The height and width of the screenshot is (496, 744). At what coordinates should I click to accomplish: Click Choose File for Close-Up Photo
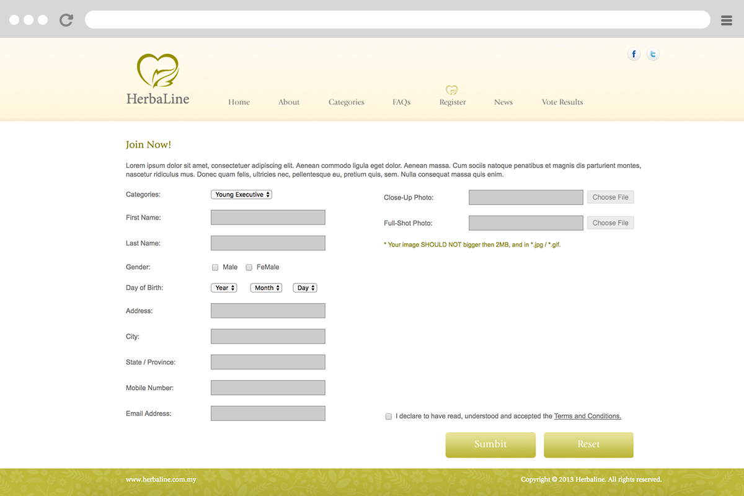tap(610, 198)
